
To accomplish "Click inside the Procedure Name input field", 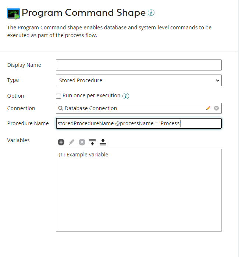I will [x=139, y=123].
